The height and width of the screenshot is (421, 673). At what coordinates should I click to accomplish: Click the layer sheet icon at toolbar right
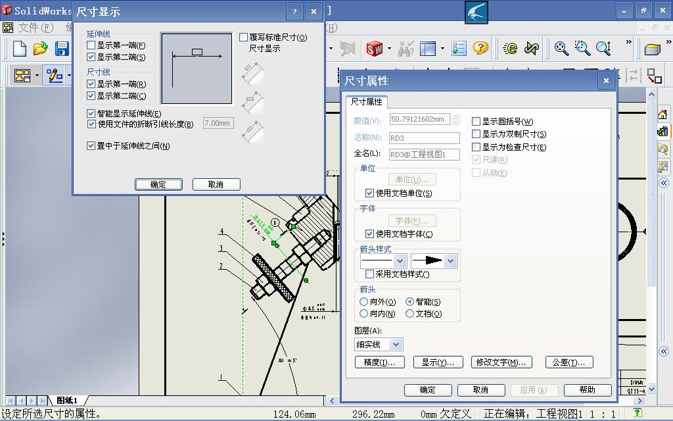point(653,49)
